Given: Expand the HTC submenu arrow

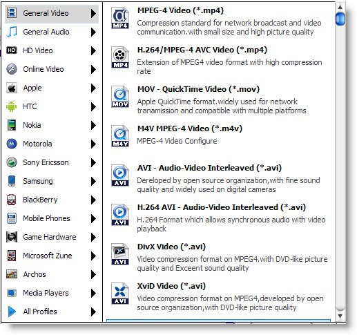Looking at the screenshot, I should 93,106.
